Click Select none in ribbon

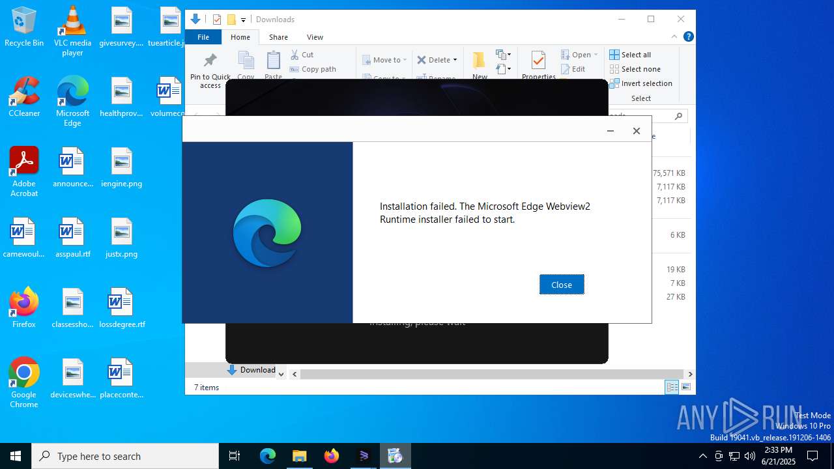[635, 69]
